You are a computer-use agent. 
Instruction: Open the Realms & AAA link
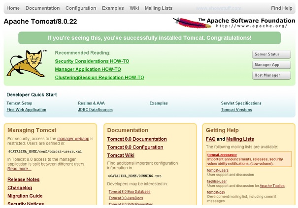click(91, 103)
